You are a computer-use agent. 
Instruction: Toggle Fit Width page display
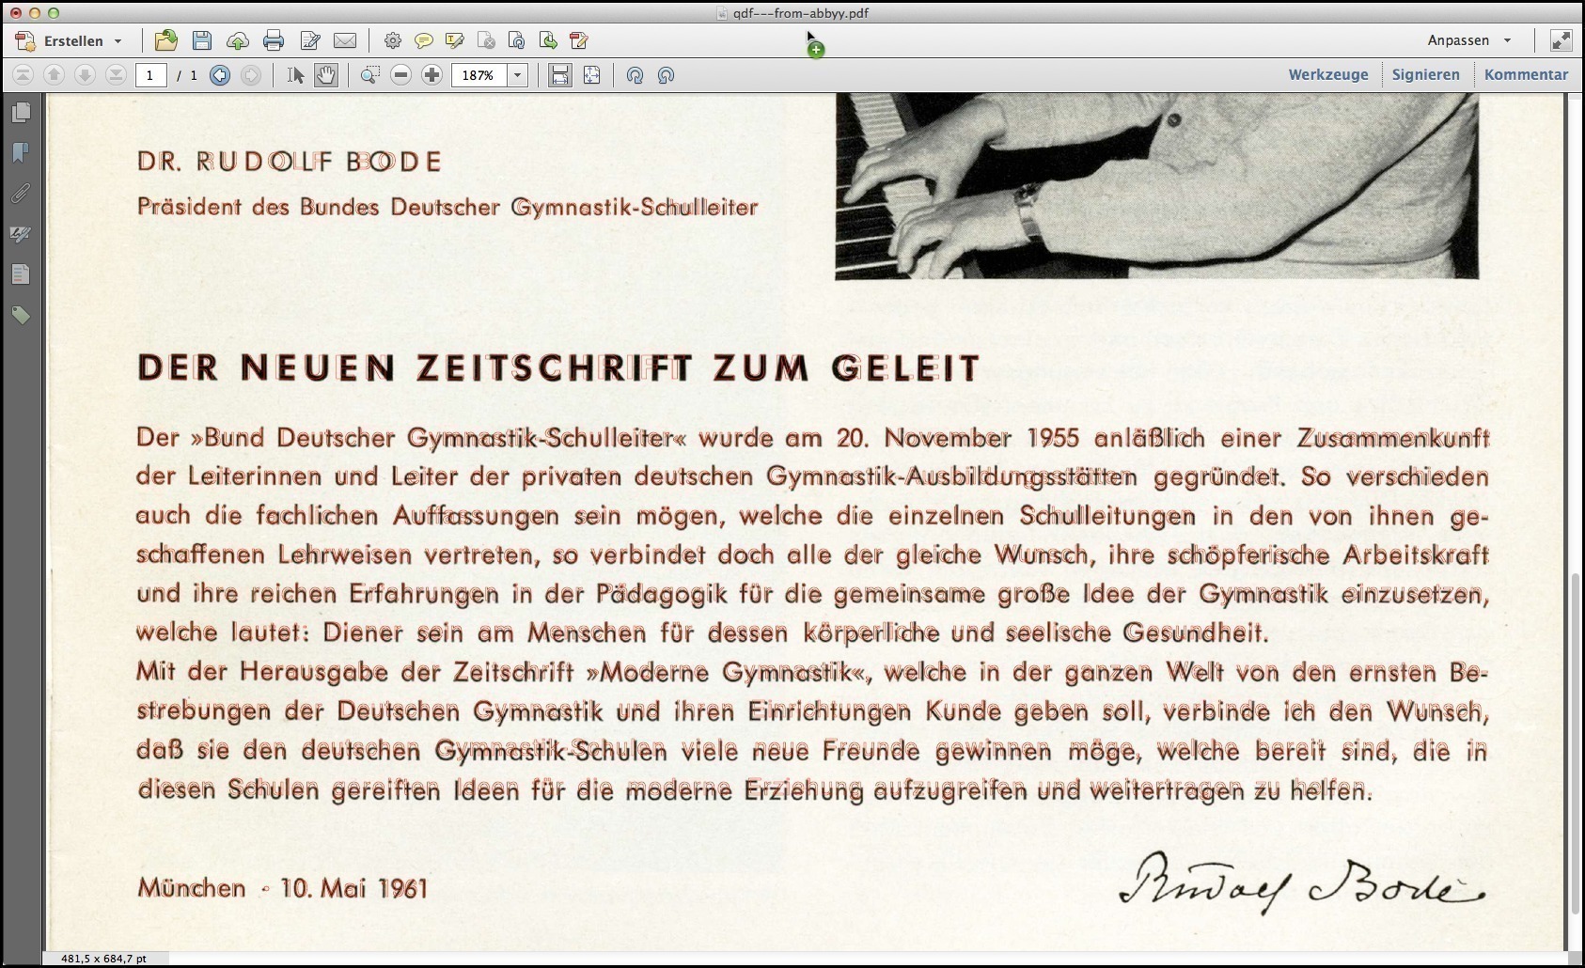pyautogui.click(x=559, y=75)
